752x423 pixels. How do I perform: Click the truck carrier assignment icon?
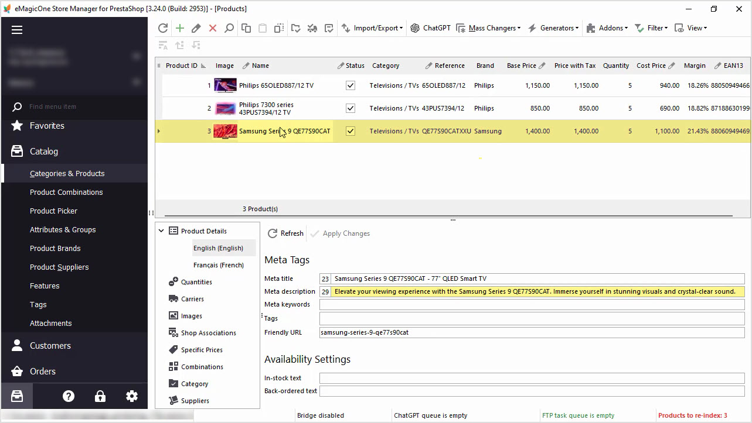312,28
